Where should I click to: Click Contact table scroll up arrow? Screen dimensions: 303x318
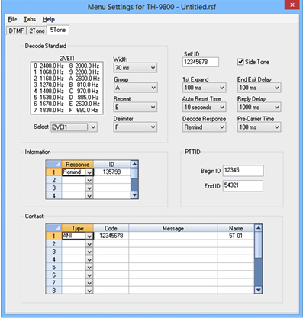pyautogui.click(x=258, y=228)
